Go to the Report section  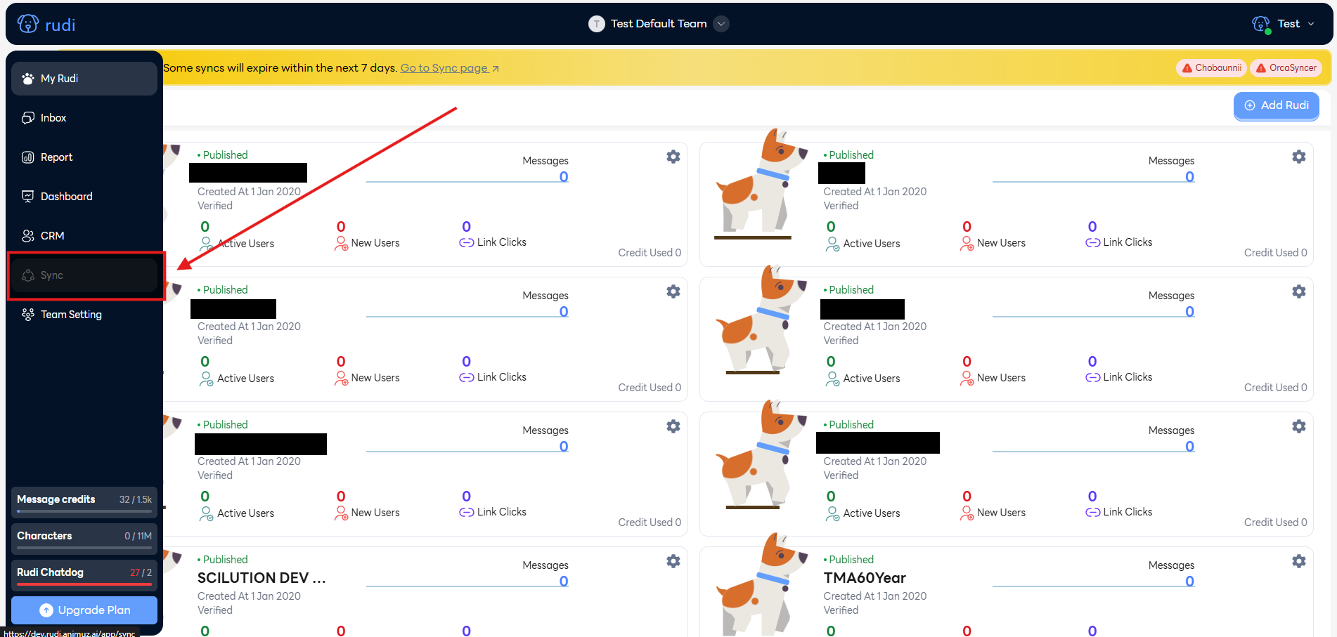[x=56, y=157]
